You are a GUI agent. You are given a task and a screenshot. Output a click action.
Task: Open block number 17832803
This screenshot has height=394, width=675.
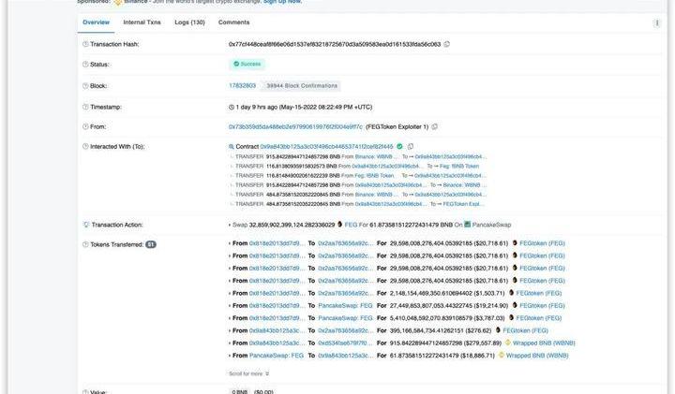[243, 86]
